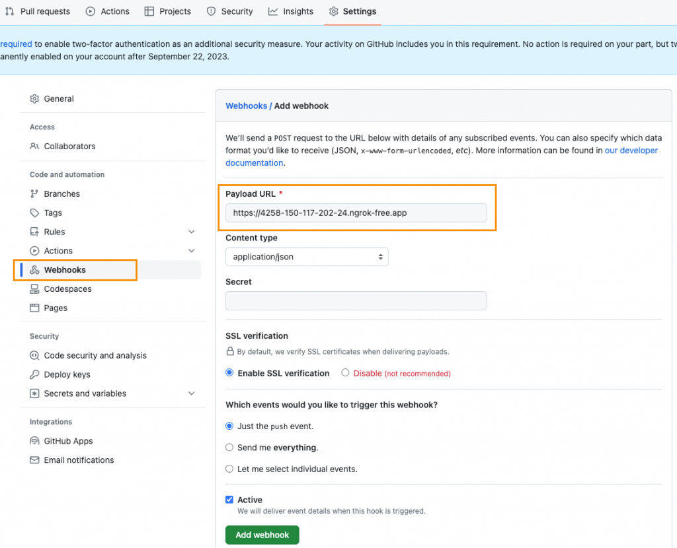Viewport: 677px width, 548px height.
Task: Expand the Rules chevron
Action: (192, 232)
